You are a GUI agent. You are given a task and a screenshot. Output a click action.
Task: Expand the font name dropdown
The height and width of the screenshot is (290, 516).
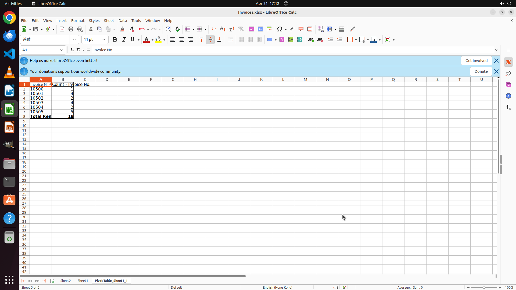tap(74, 39)
